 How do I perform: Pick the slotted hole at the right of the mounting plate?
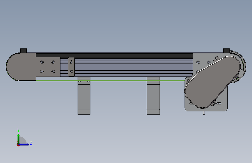(x=219, y=104)
